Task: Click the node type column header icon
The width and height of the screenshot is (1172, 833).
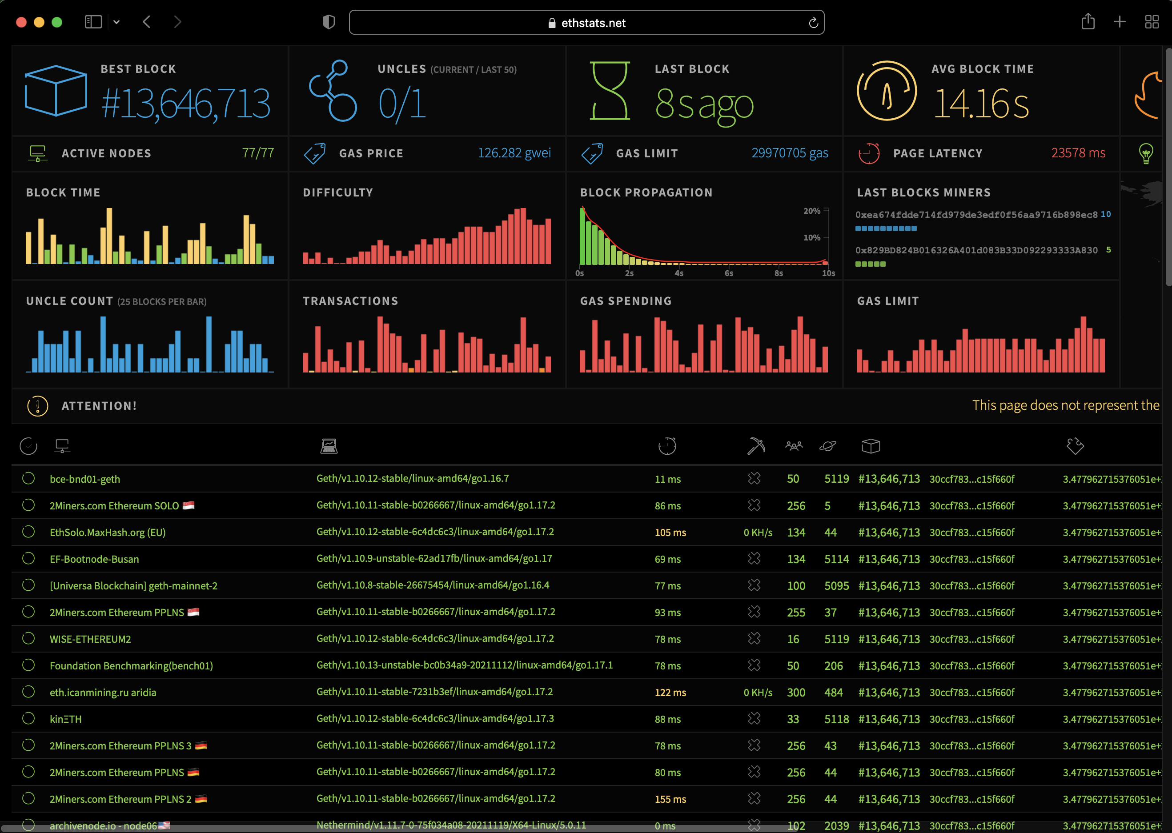Action: click(x=329, y=446)
